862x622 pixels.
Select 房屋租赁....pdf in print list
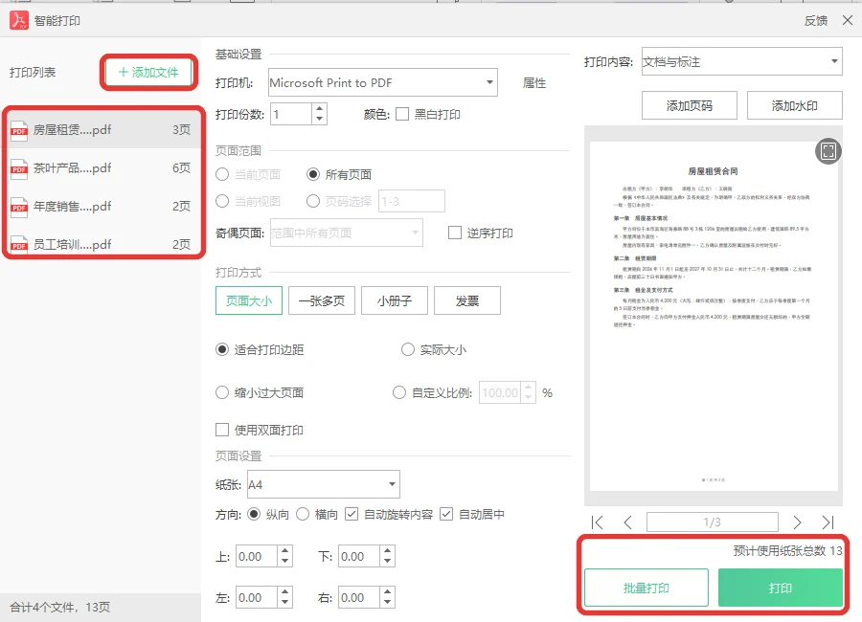[101, 130]
